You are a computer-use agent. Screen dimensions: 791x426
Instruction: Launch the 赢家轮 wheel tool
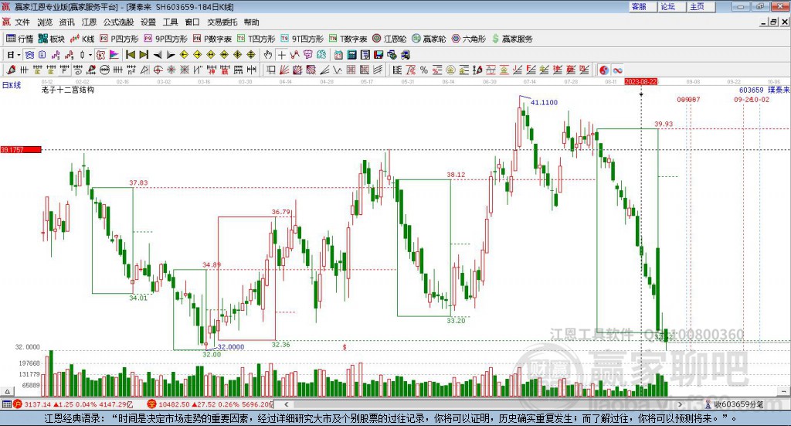(429, 39)
